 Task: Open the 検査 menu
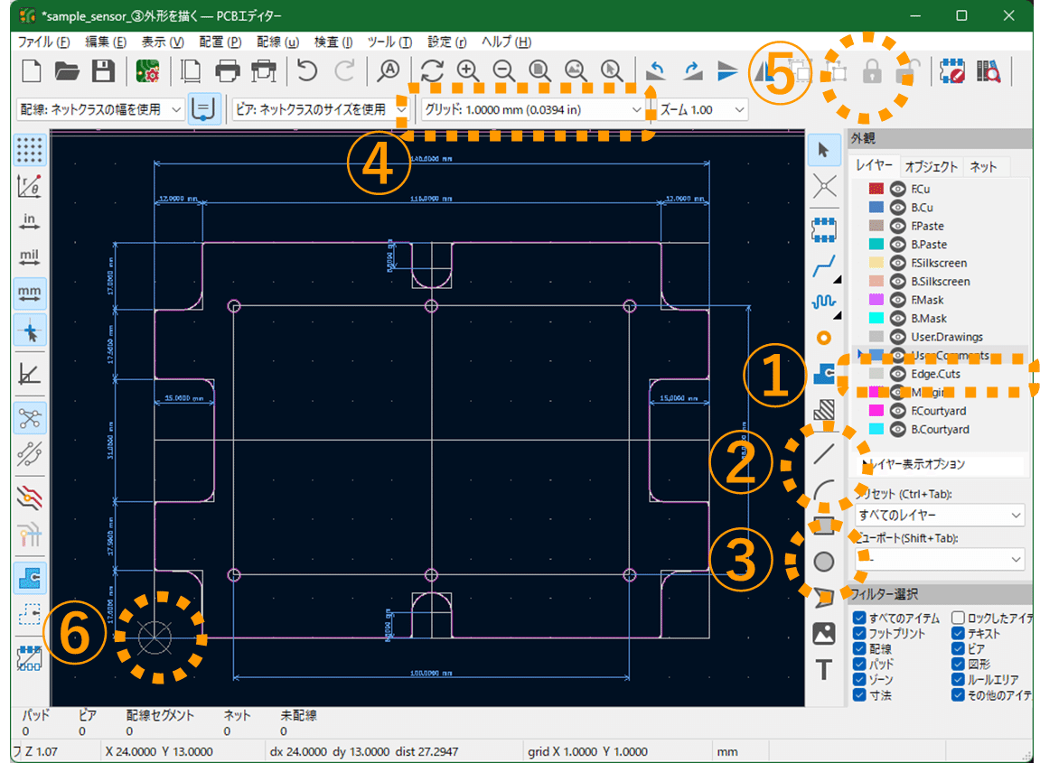333,42
